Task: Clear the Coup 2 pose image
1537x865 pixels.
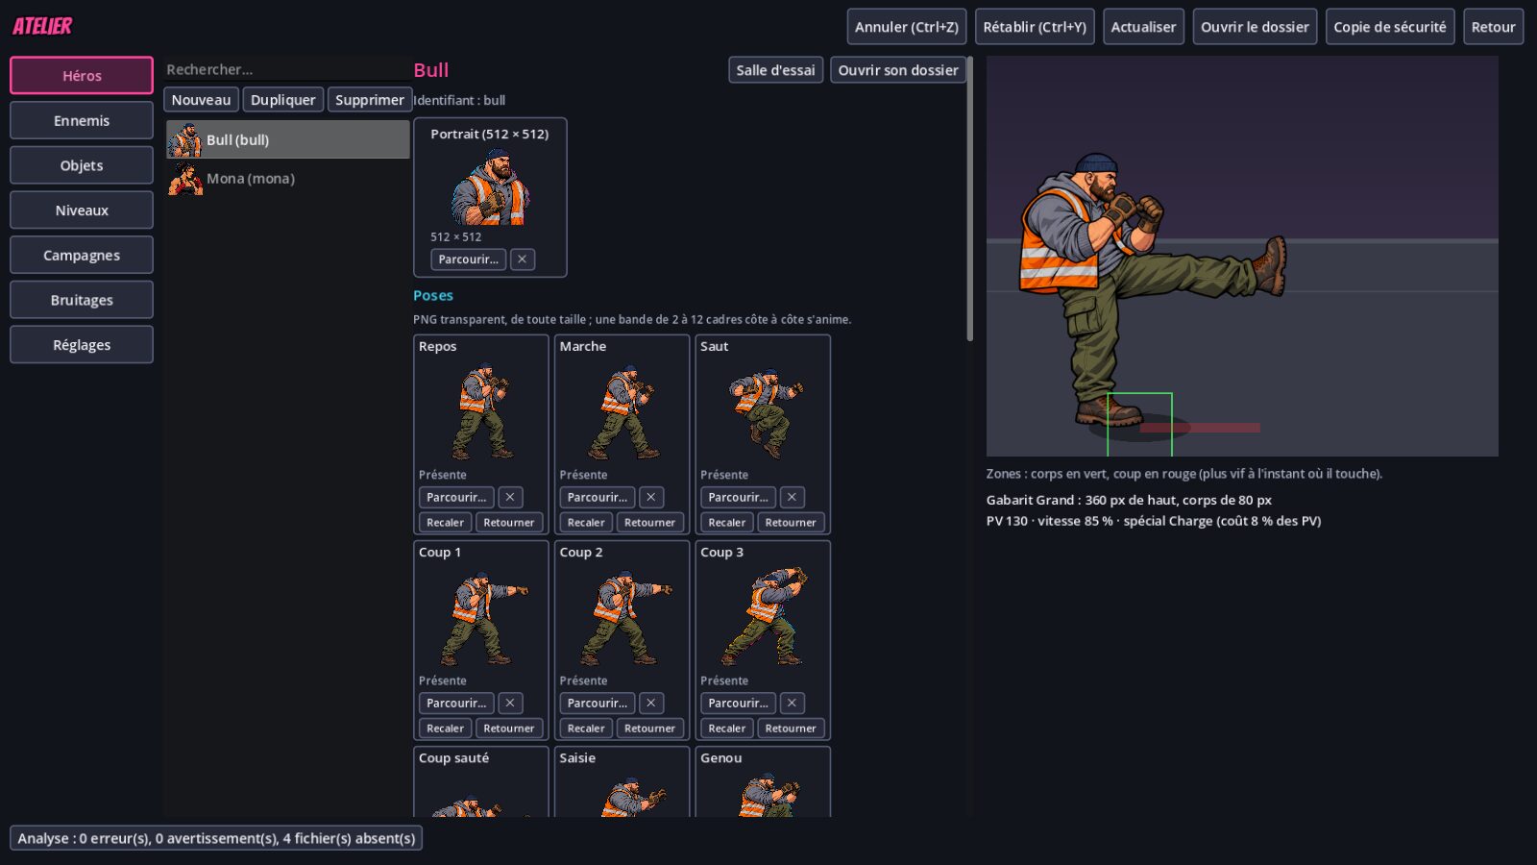Action: coord(651,703)
